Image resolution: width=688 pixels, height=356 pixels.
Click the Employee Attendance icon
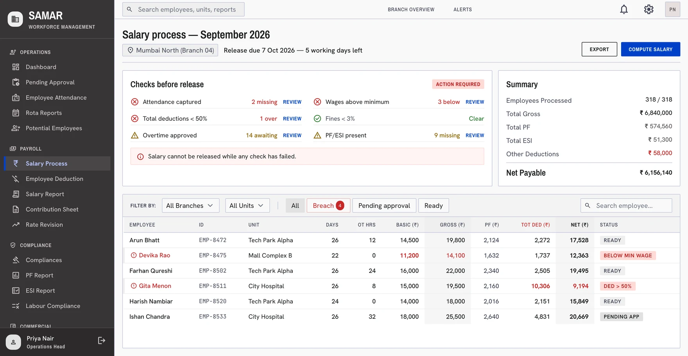pos(16,97)
